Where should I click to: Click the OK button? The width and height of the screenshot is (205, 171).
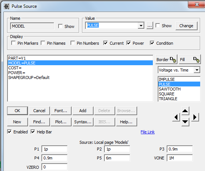click(x=18, y=111)
